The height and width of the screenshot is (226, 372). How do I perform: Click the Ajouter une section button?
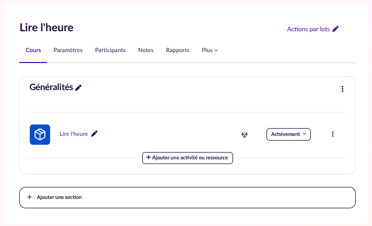(187, 197)
